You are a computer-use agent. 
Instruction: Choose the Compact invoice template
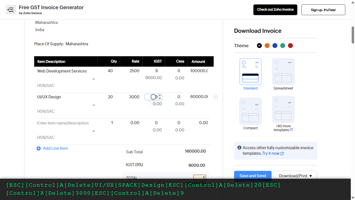[x=250, y=111]
